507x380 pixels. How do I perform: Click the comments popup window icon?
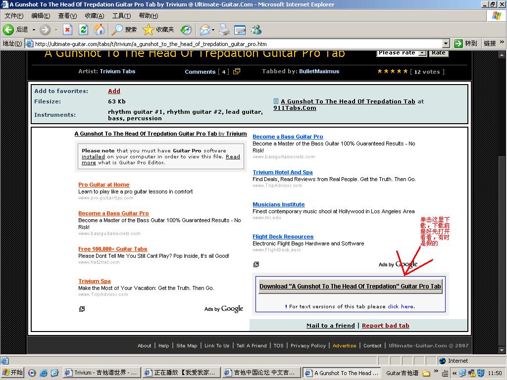click(x=237, y=71)
